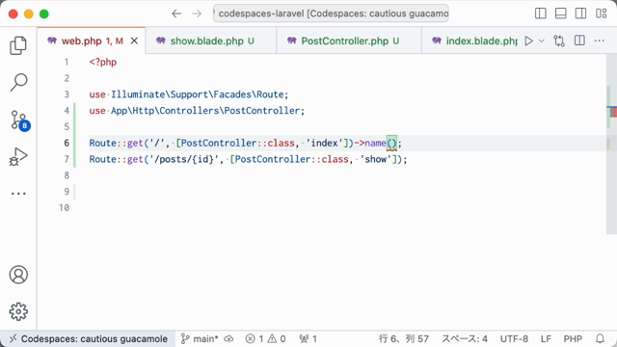Viewport: 617px width, 347px height.
Task: Click the Run PHP file play icon
Action: [529, 40]
